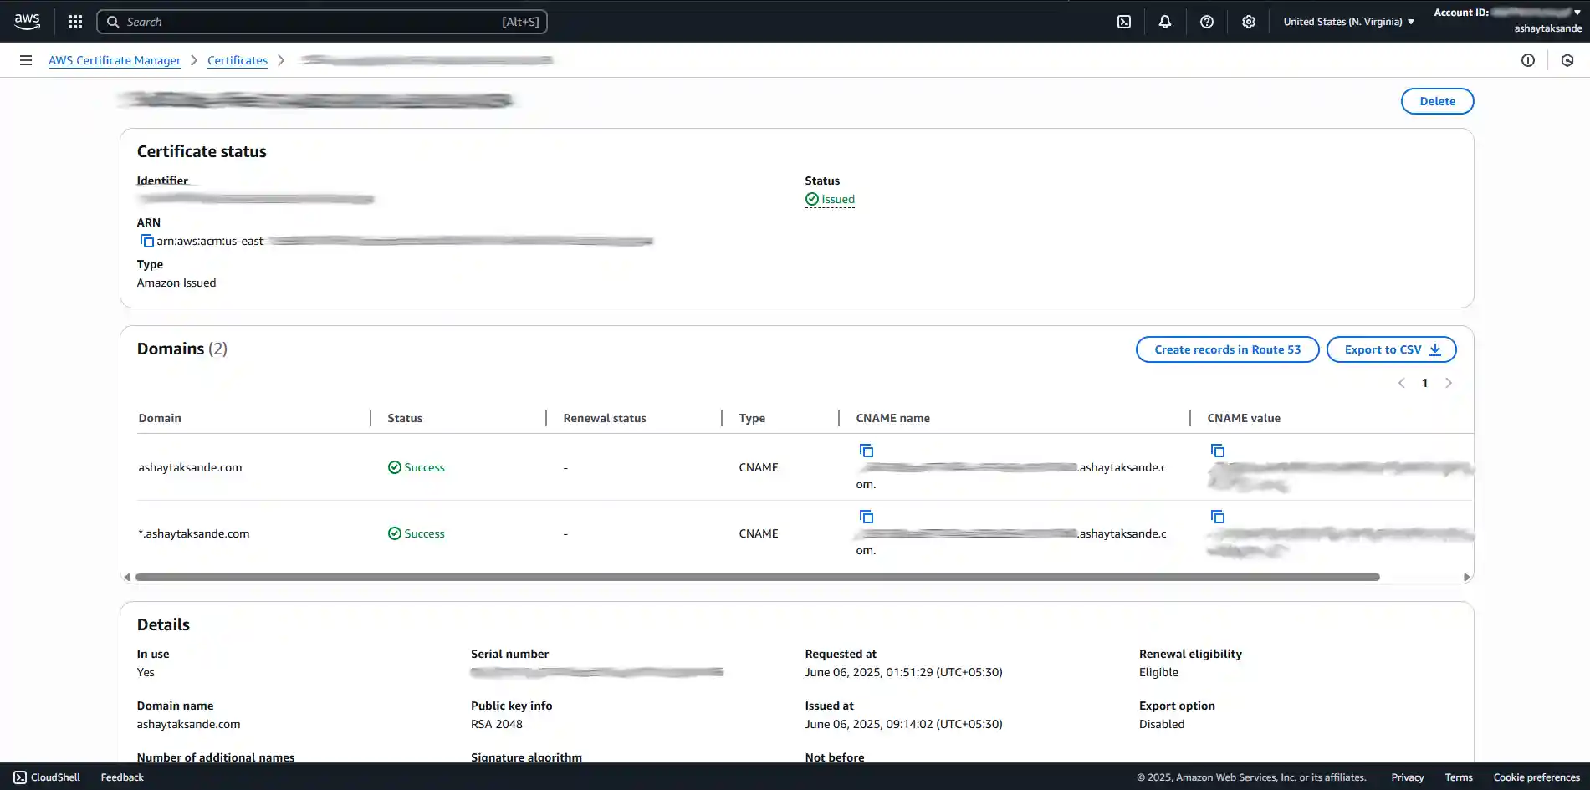Go to previous page of domains

click(1402, 383)
